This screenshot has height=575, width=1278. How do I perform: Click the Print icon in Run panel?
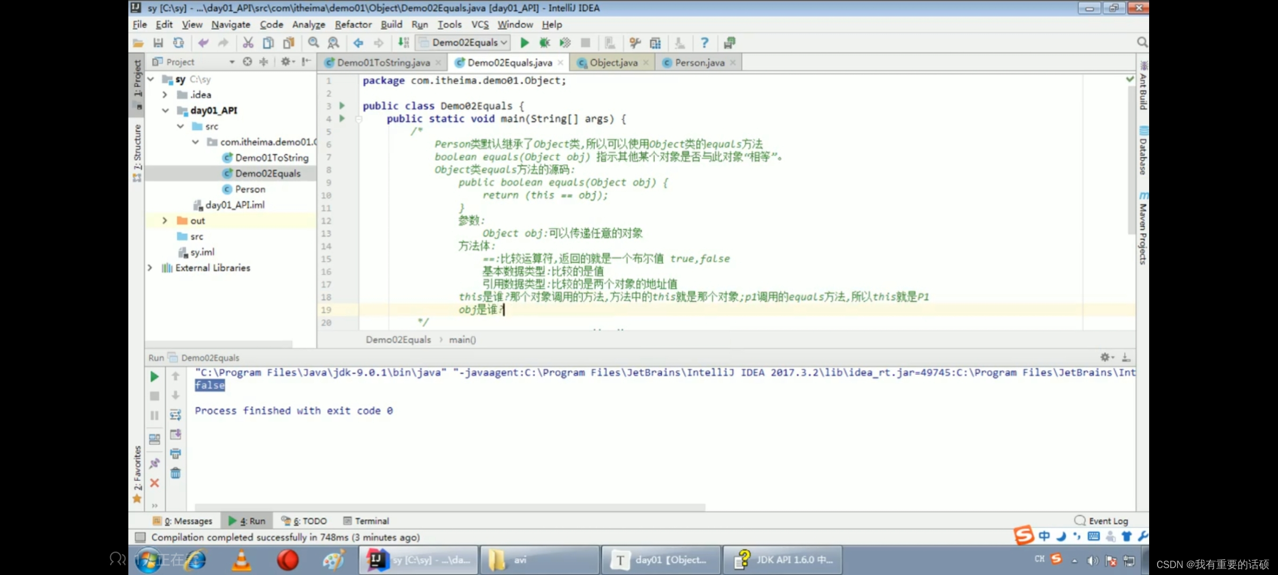pyautogui.click(x=175, y=454)
